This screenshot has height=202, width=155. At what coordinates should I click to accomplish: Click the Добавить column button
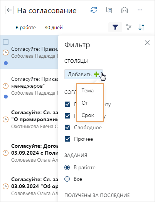pos(84,74)
